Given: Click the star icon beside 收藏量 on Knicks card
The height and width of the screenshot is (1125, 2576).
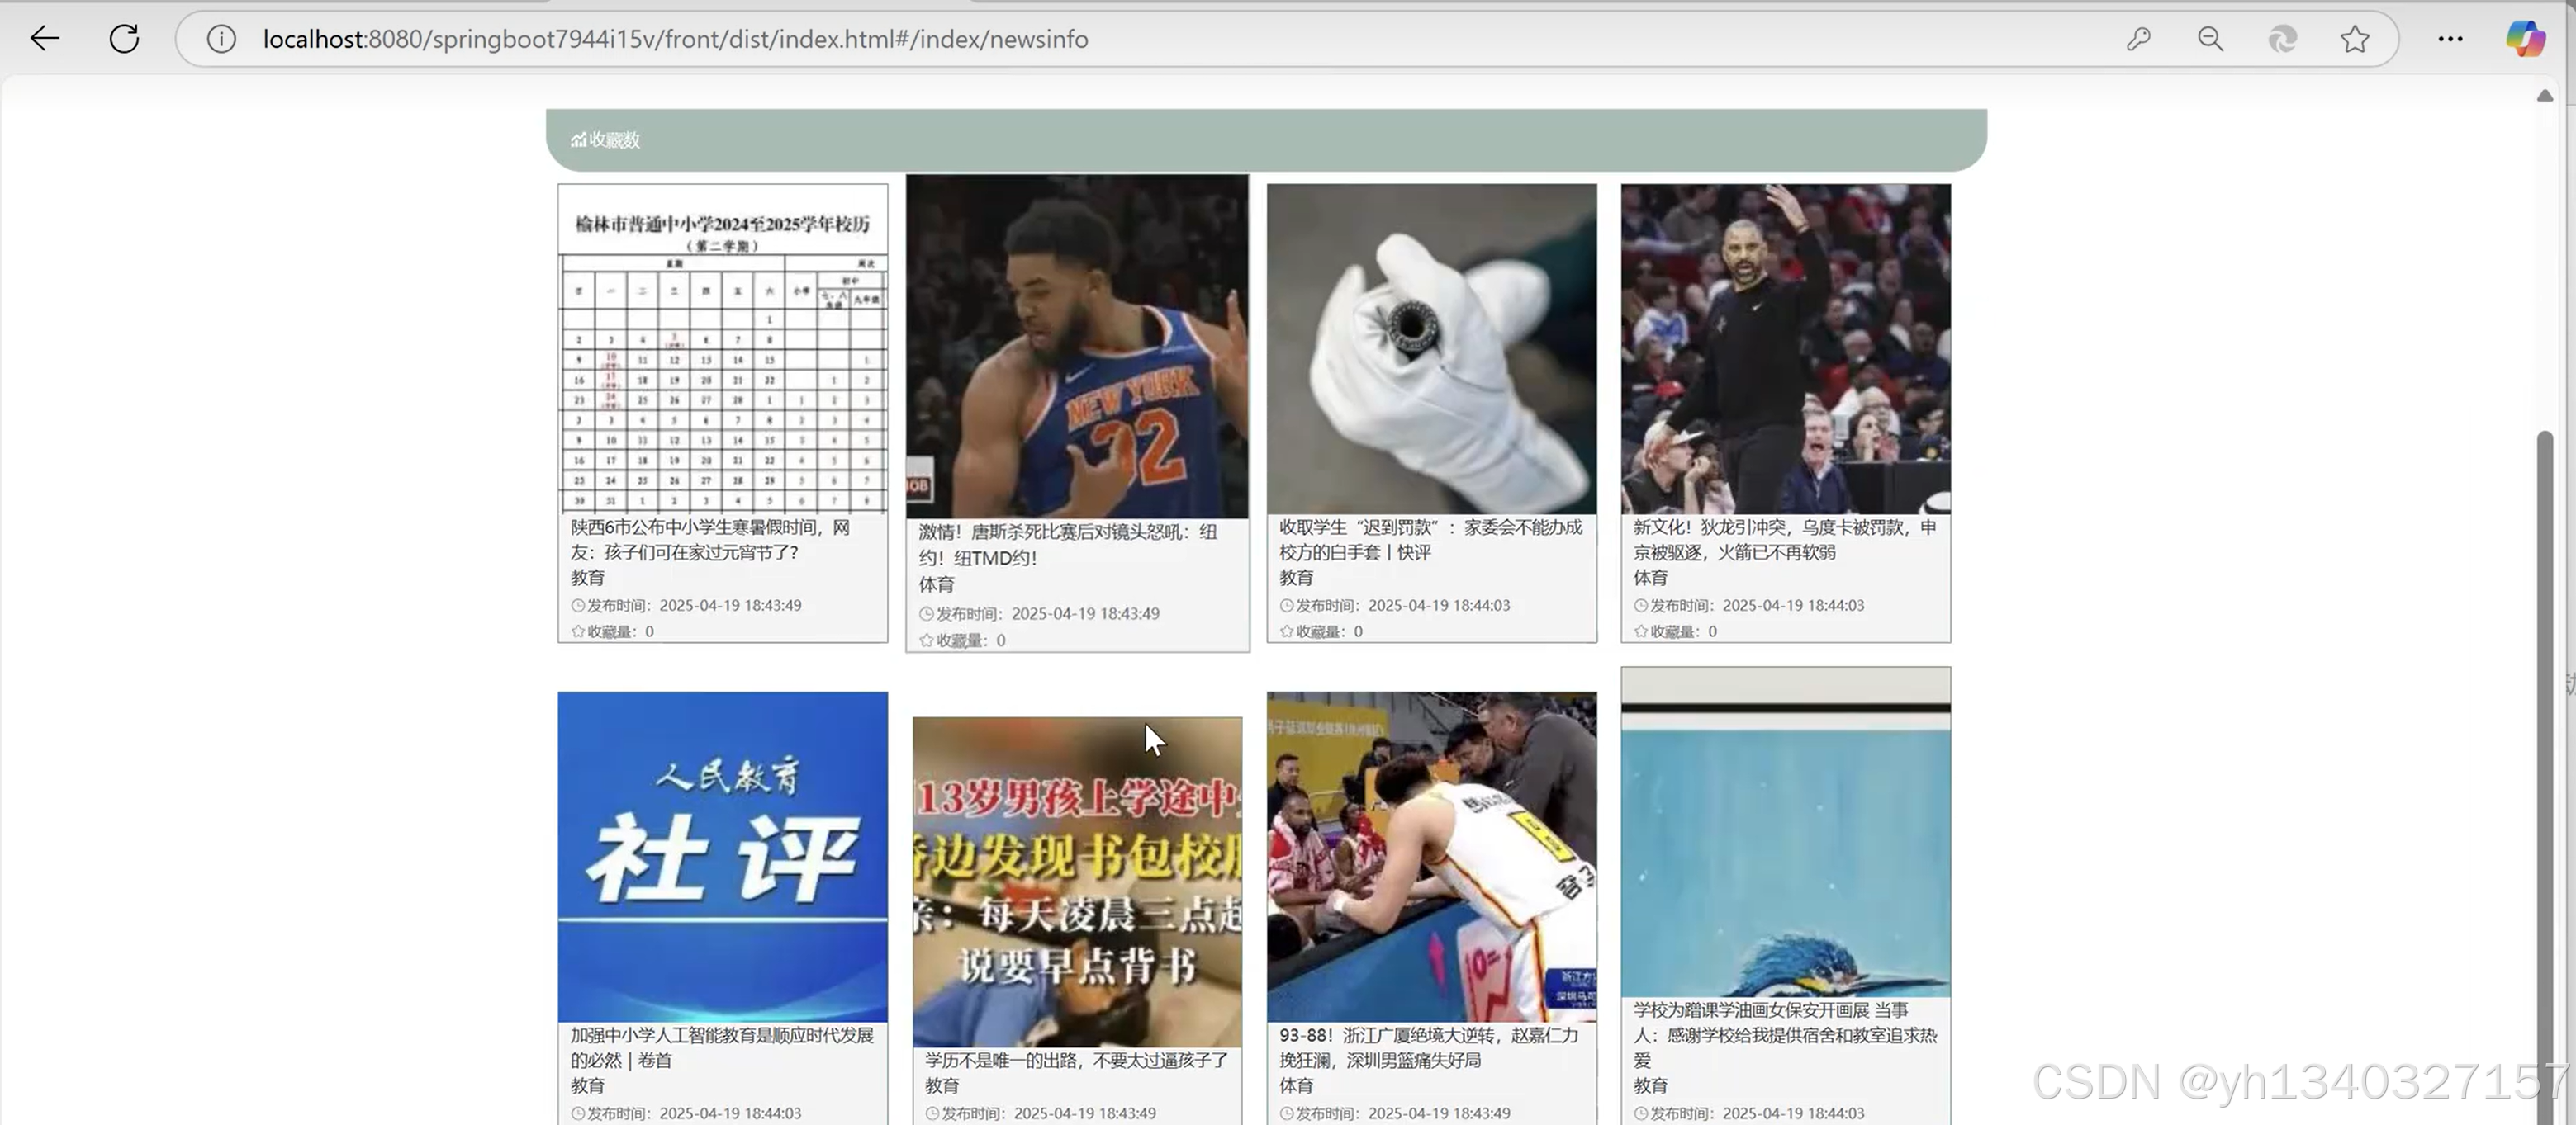Looking at the screenshot, I should (925, 640).
